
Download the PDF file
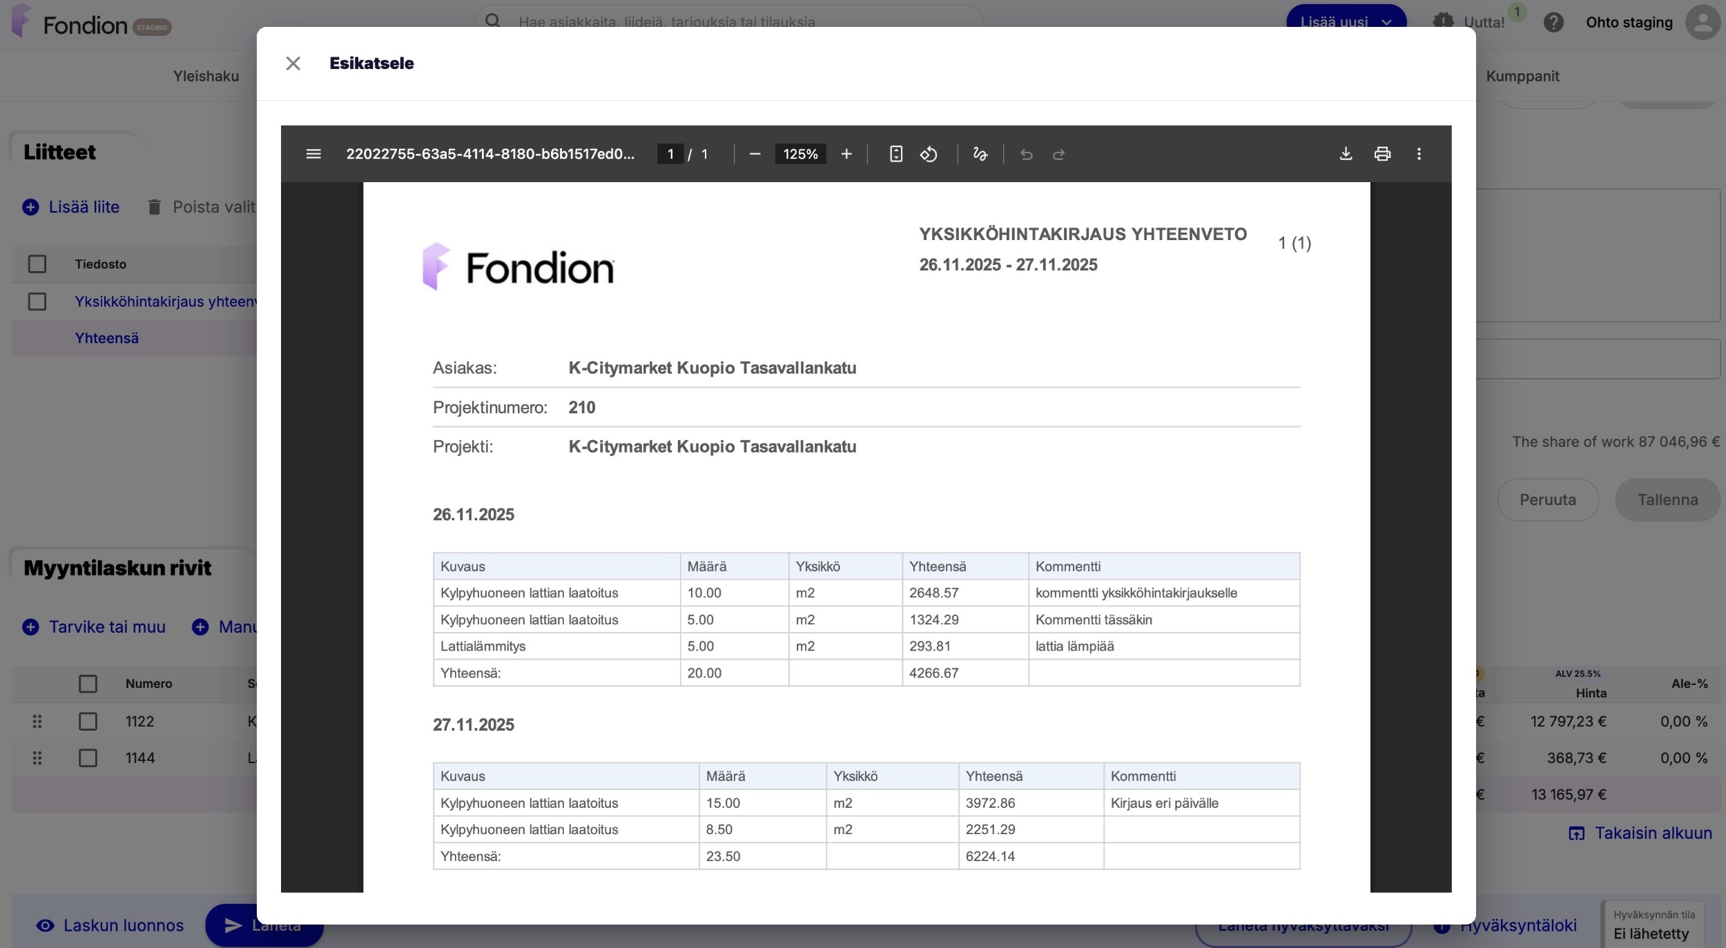1346,154
